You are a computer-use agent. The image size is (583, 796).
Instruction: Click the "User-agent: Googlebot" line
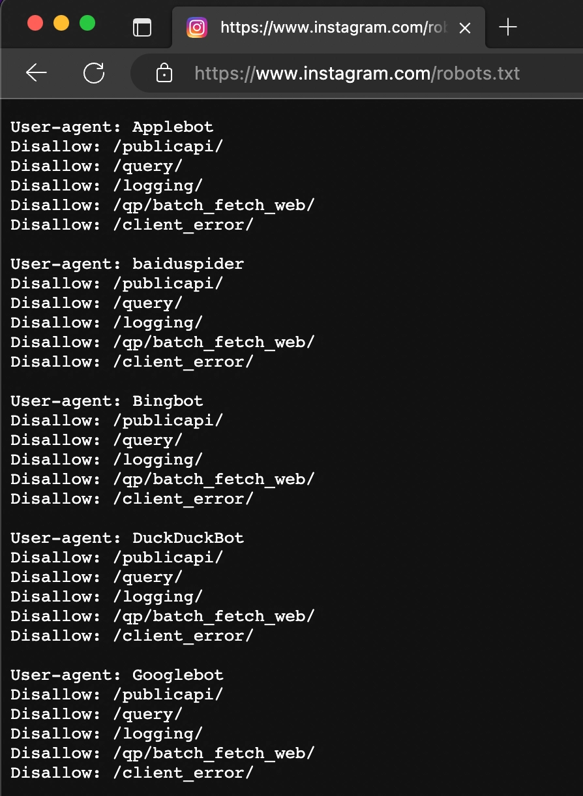coord(117,675)
